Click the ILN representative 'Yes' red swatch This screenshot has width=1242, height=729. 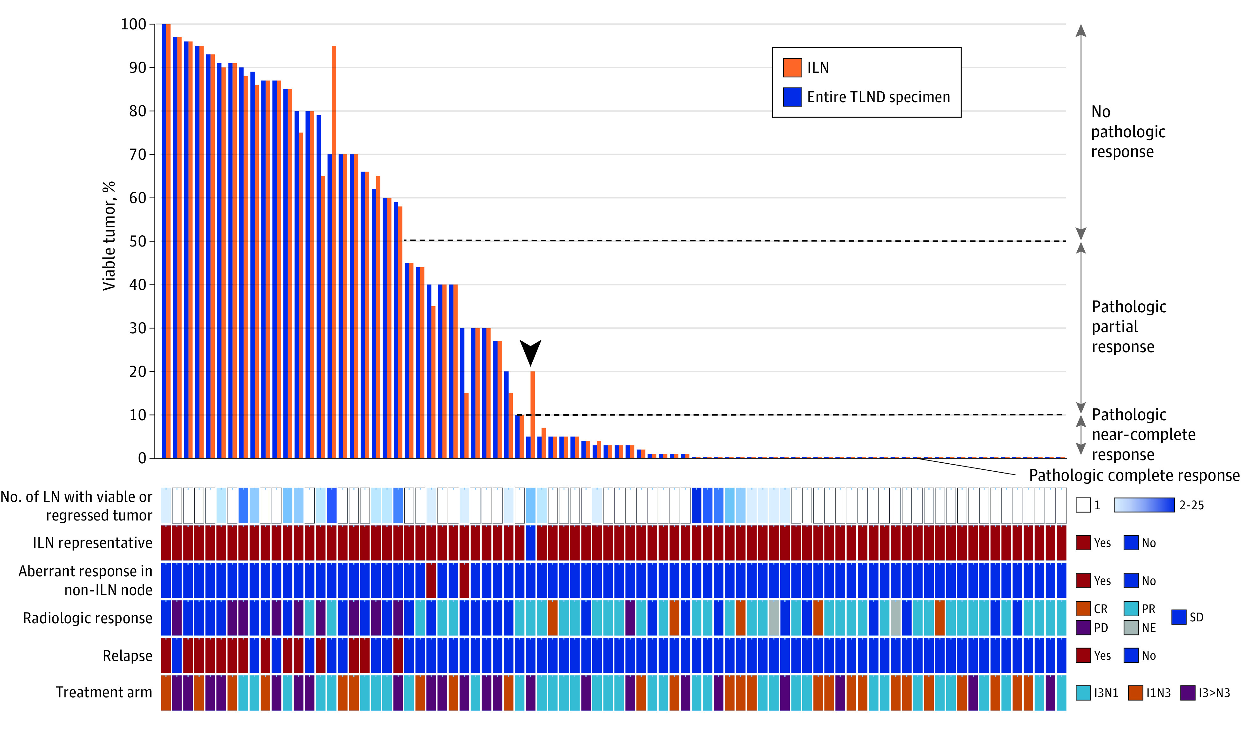point(1083,543)
